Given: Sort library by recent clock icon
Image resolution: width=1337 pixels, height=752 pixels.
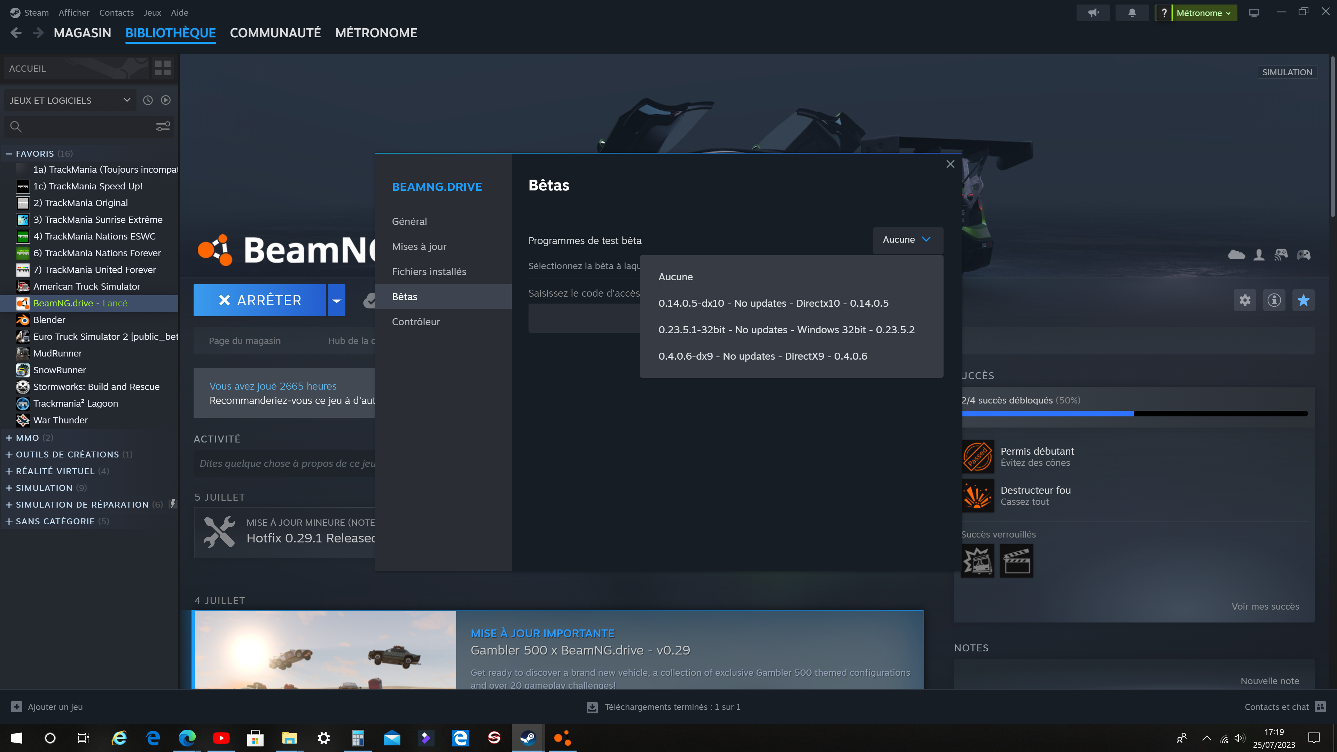Looking at the screenshot, I should pos(148,100).
